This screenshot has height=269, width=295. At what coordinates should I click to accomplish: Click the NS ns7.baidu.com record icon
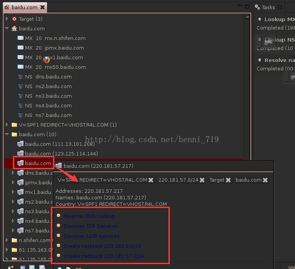click(20, 115)
